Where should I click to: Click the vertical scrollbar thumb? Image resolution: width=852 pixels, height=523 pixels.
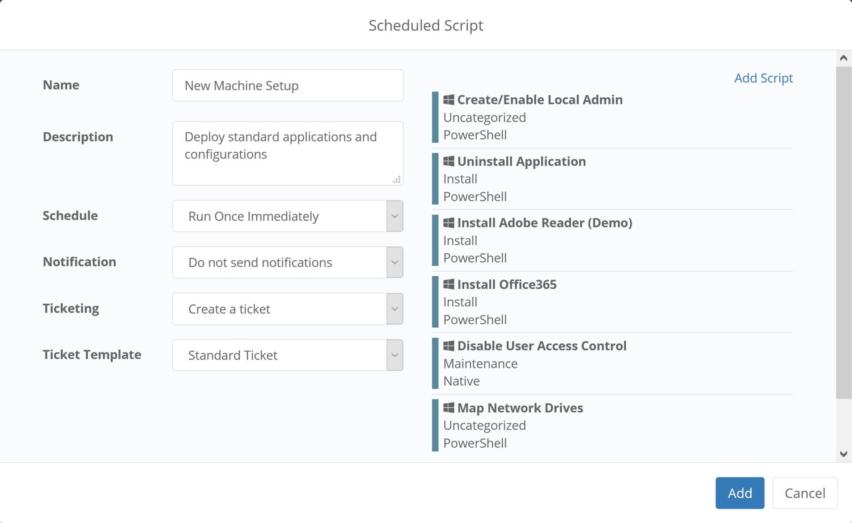[x=844, y=232]
